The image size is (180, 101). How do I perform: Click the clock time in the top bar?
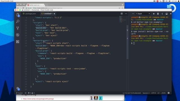pos(174,1)
